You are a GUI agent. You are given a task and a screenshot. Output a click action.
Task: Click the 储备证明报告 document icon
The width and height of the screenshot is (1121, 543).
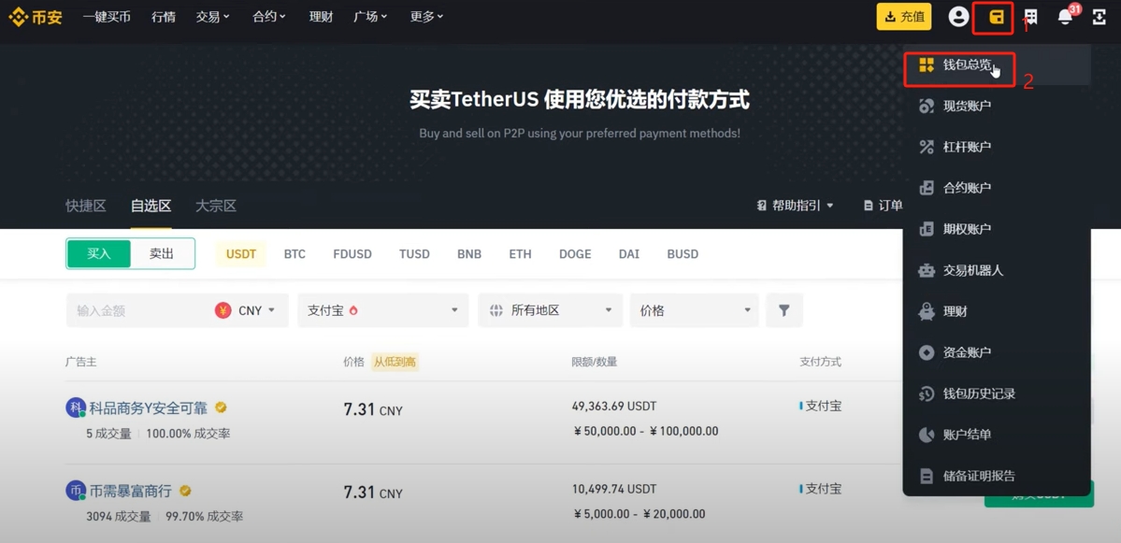[x=927, y=476]
